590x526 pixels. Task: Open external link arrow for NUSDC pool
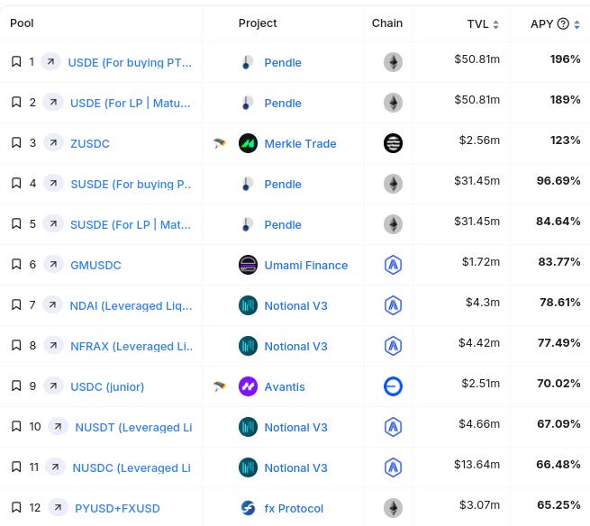pyautogui.click(x=55, y=467)
